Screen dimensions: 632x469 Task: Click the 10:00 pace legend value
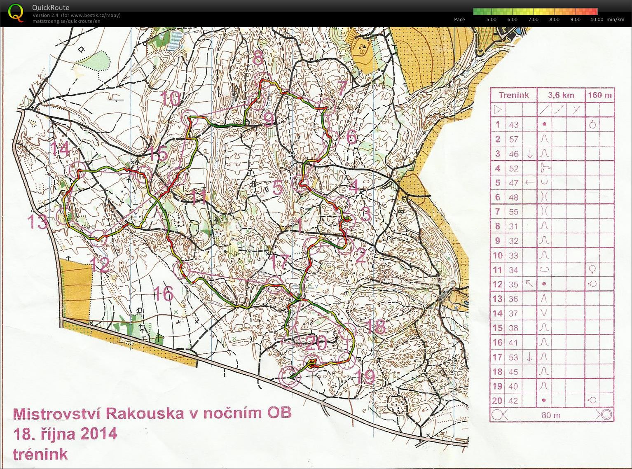click(x=597, y=19)
